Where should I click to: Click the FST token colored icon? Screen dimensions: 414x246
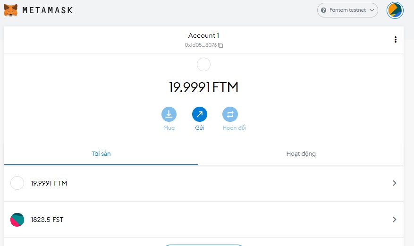click(17, 220)
